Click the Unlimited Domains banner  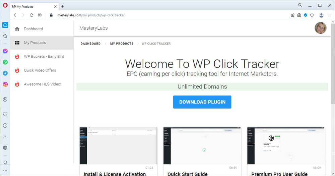pyautogui.click(x=202, y=86)
